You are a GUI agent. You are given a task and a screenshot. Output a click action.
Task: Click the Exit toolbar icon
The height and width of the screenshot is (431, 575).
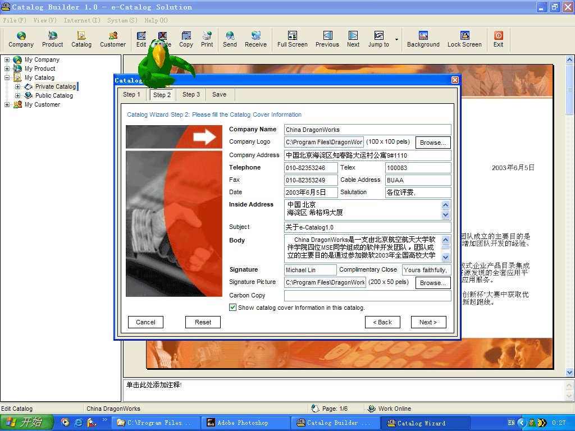498,40
